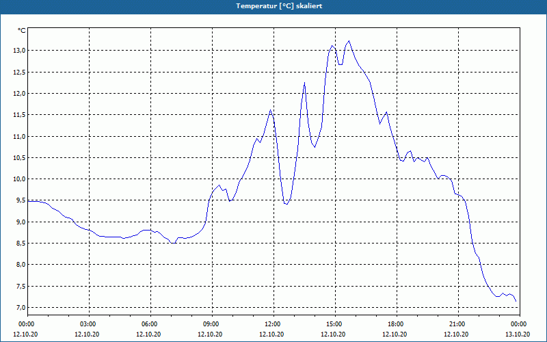Click the 12.10.20 date under 00:00
547x342 pixels.
(x=25, y=334)
